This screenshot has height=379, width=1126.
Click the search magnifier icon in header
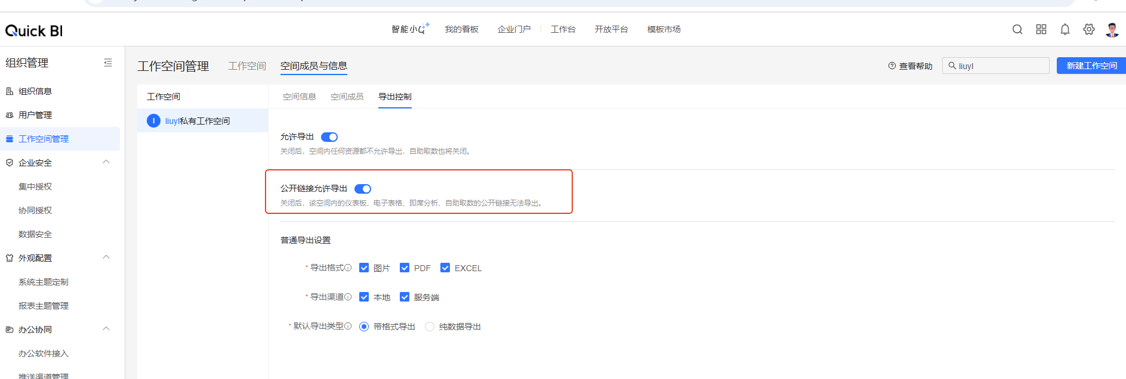[x=1017, y=29]
